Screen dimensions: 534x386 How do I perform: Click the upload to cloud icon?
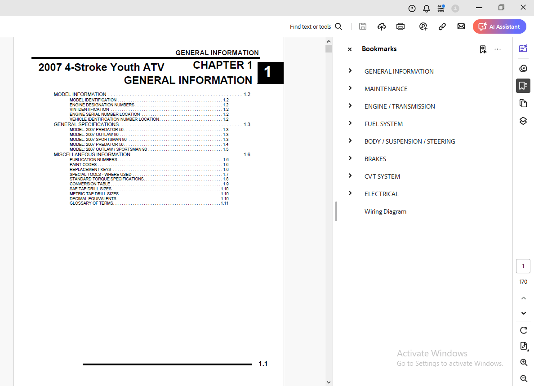tap(381, 26)
